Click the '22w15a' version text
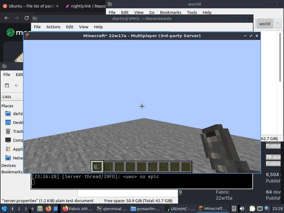The image size is (284, 213). coord(224,198)
